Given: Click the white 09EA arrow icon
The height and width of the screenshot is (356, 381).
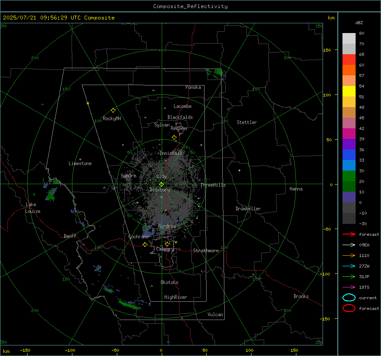Looking at the screenshot, I should point(349,245).
